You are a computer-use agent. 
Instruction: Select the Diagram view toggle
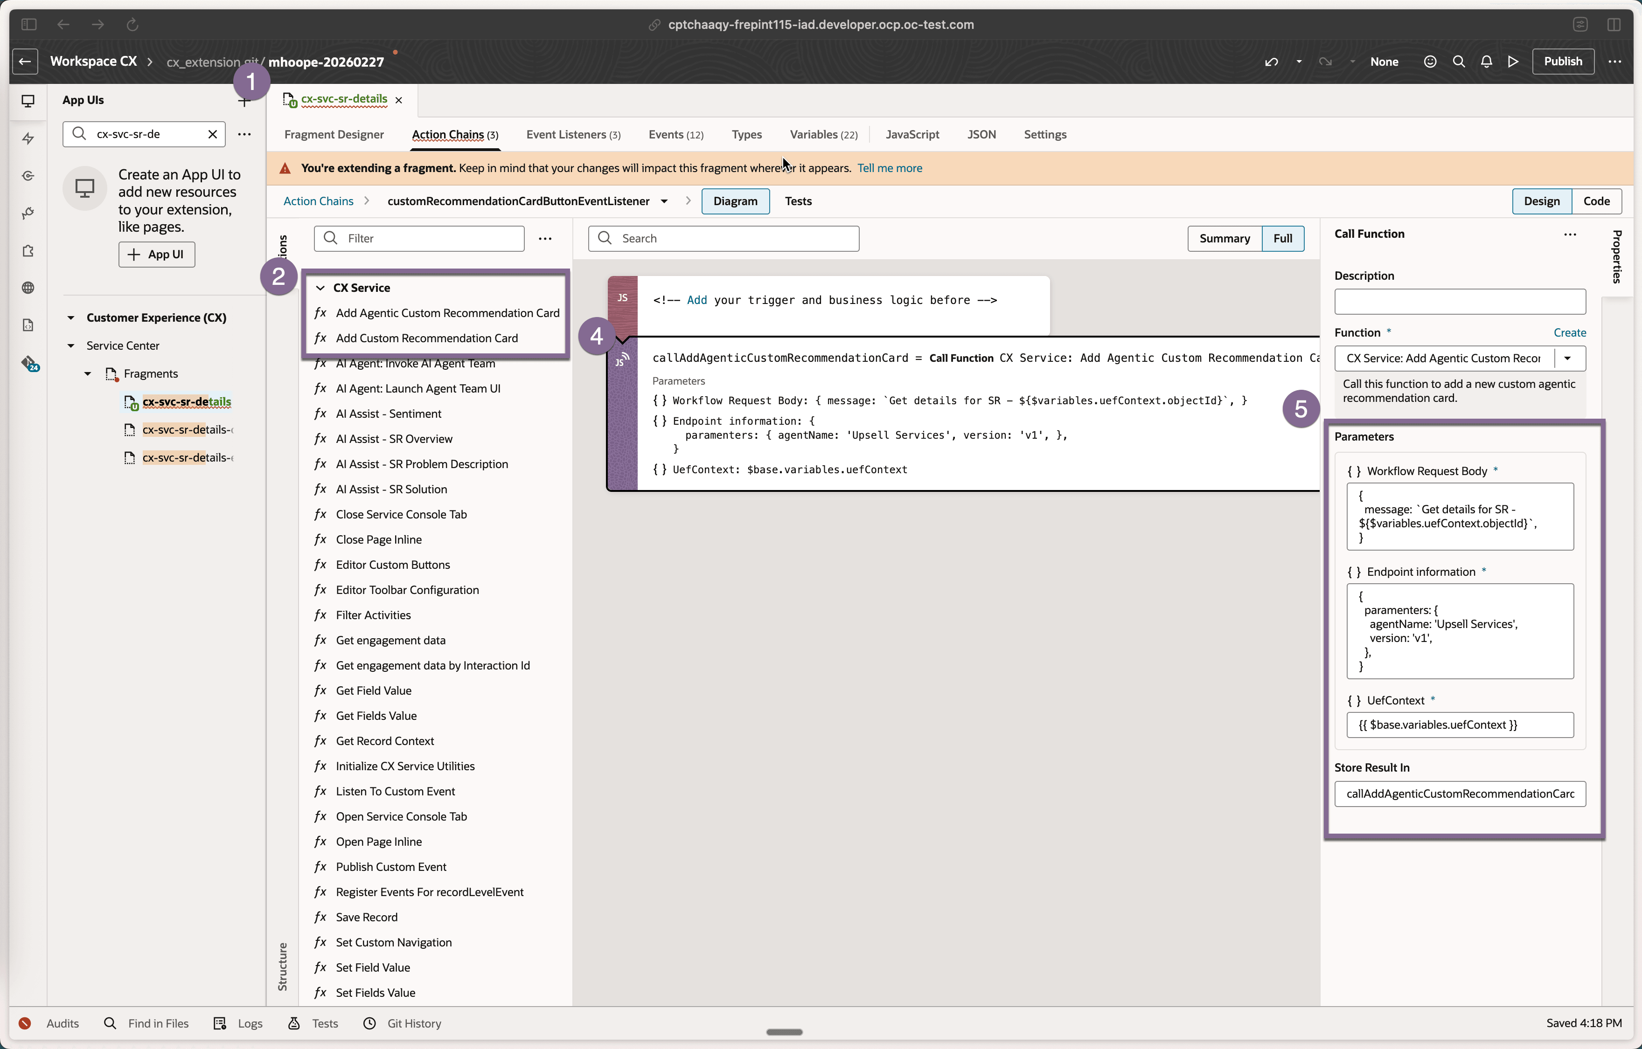pyautogui.click(x=735, y=201)
